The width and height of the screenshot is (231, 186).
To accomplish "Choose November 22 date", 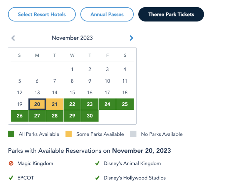I will (72, 104).
